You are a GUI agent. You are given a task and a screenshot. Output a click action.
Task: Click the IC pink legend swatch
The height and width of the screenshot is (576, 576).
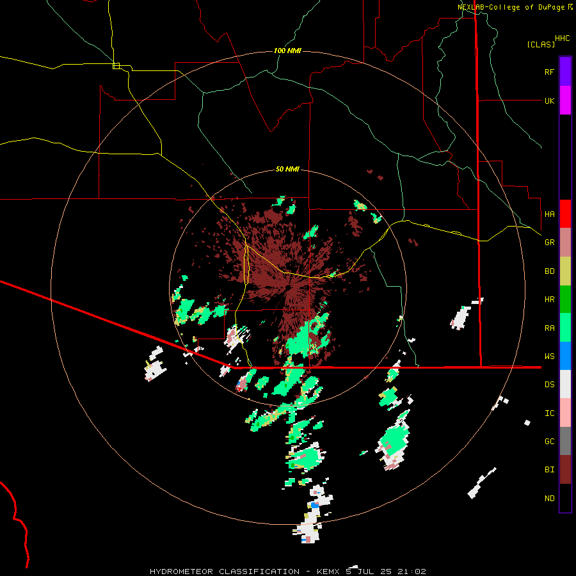pos(565,413)
